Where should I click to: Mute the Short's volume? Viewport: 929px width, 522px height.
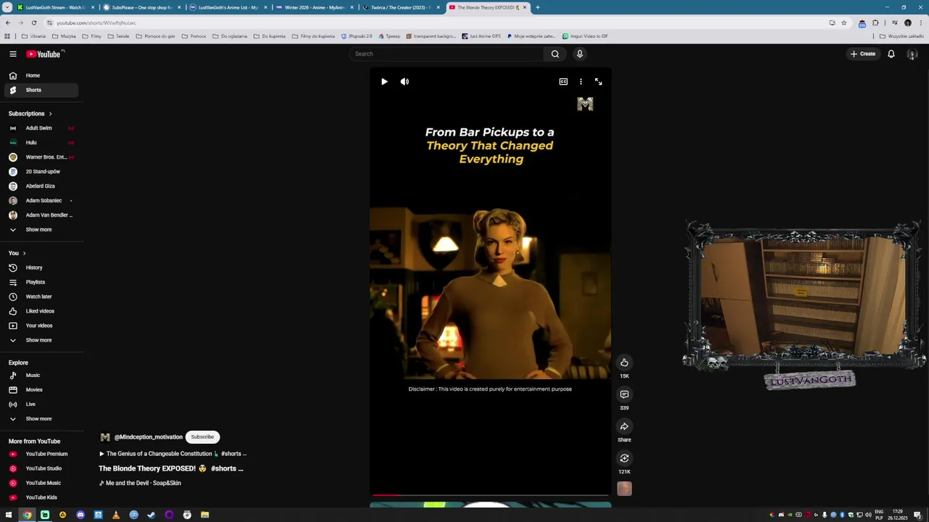405,82
